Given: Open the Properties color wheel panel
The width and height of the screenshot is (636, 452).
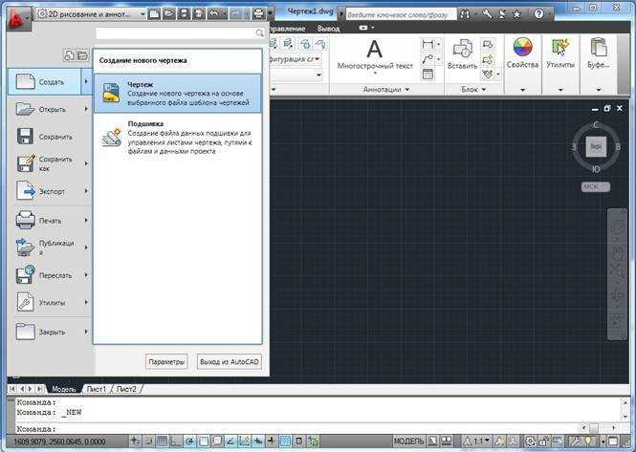Looking at the screenshot, I should [x=522, y=53].
